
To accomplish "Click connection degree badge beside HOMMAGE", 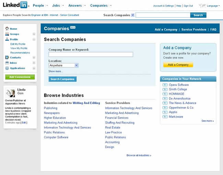I will click(165, 94).
